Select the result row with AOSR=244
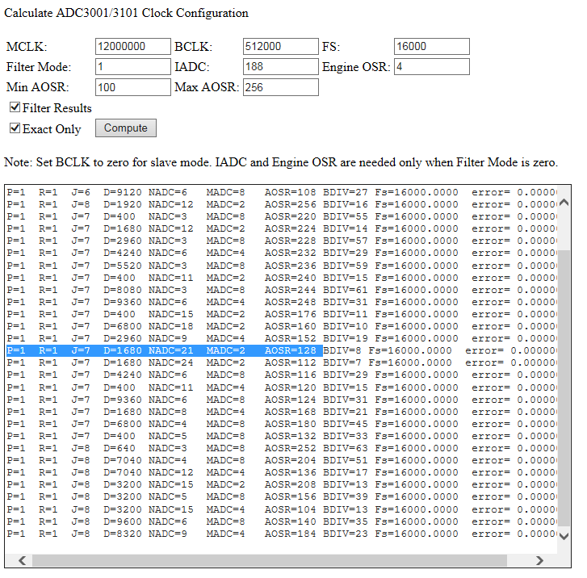 coord(282,290)
